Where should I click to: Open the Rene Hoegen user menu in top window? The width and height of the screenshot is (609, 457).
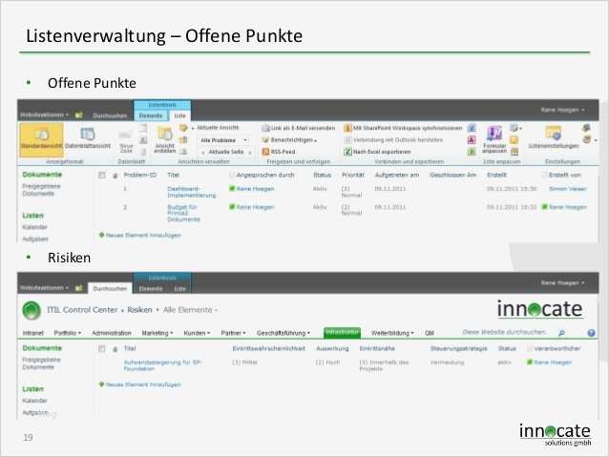click(563, 111)
